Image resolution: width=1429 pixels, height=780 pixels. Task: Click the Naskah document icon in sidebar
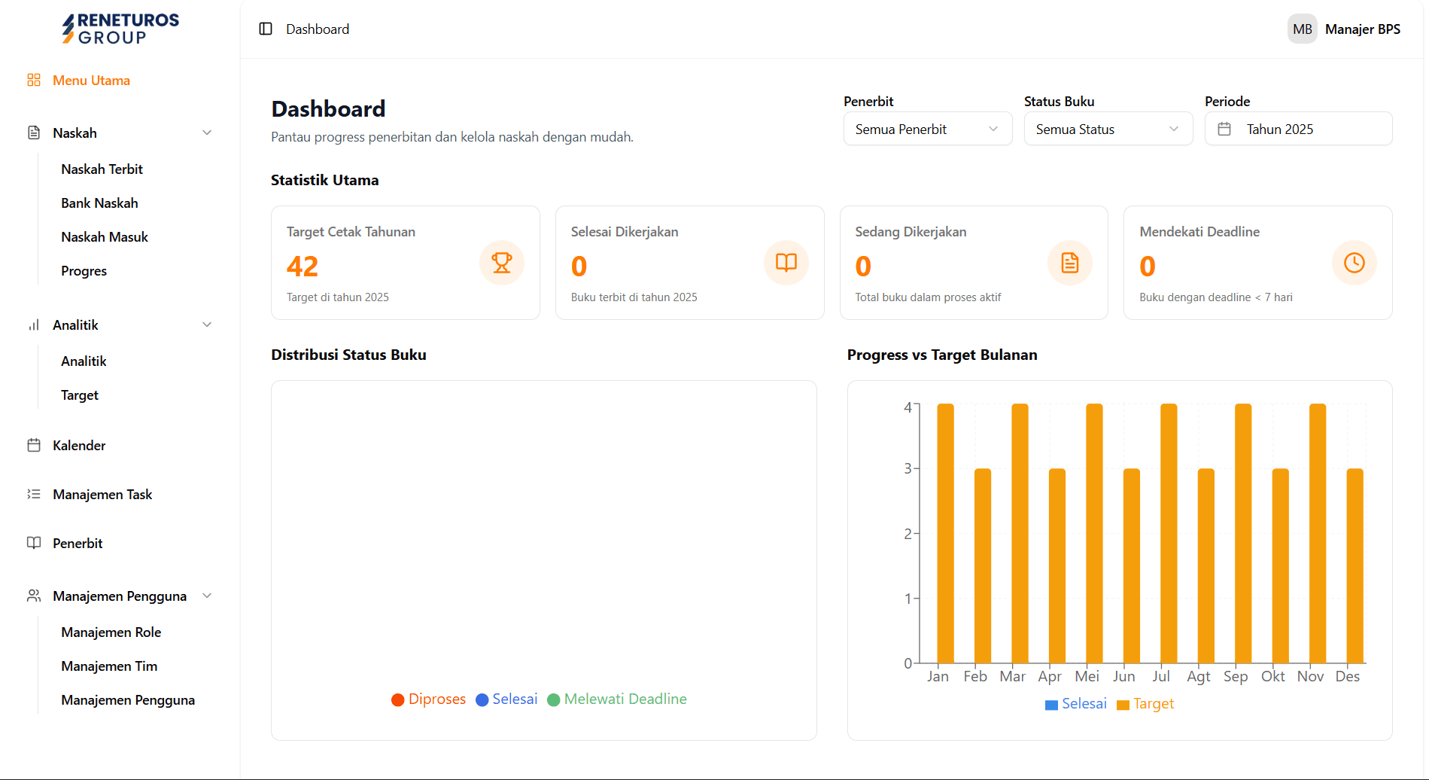[34, 133]
